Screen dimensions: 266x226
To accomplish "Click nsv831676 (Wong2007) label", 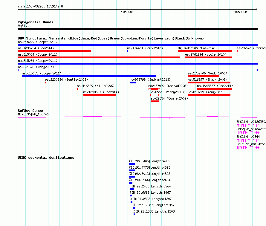I will [x=36, y=67].
